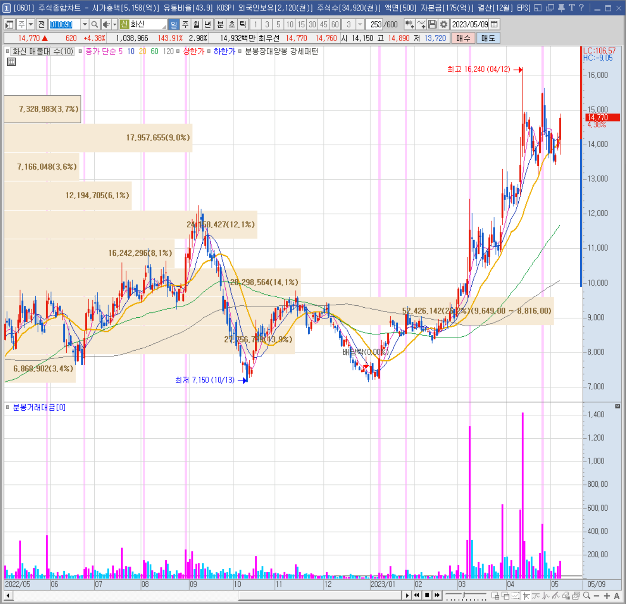Image resolution: width=626 pixels, height=604 pixels.
Task: Click the bottom zoom magnifier icon
Action: coord(586,595)
